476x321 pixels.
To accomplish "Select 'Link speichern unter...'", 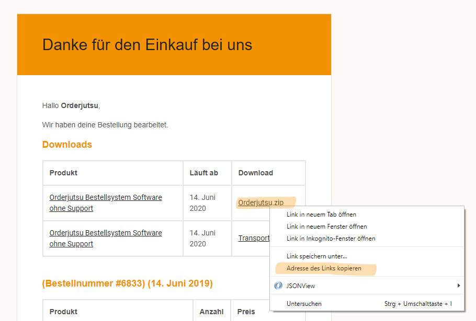I will click(367, 256).
